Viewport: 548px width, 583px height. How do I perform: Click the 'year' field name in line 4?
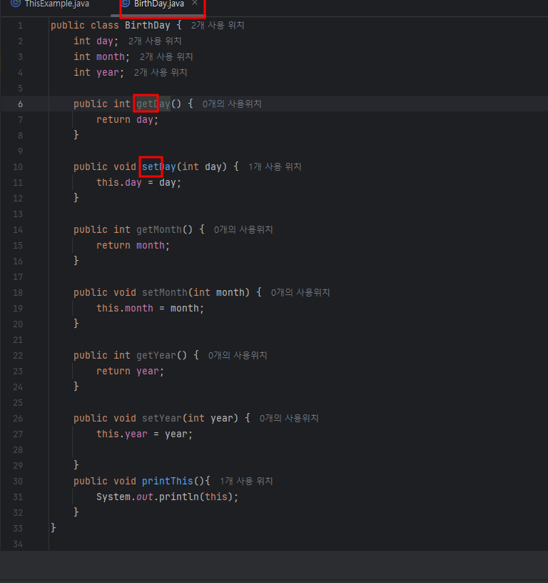click(107, 72)
